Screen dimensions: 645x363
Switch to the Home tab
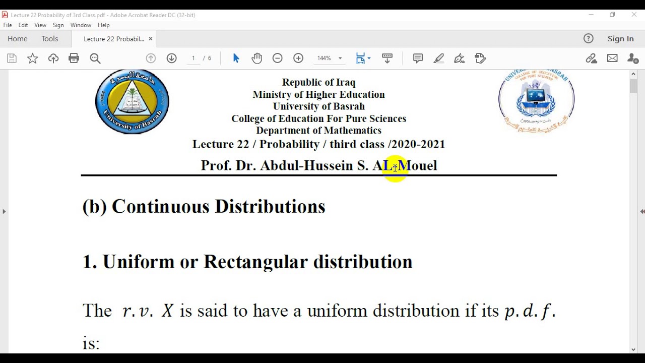pyautogui.click(x=18, y=39)
